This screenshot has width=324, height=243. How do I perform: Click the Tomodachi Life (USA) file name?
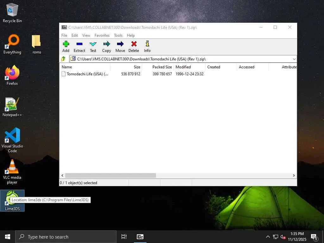[x=87, y=74]
